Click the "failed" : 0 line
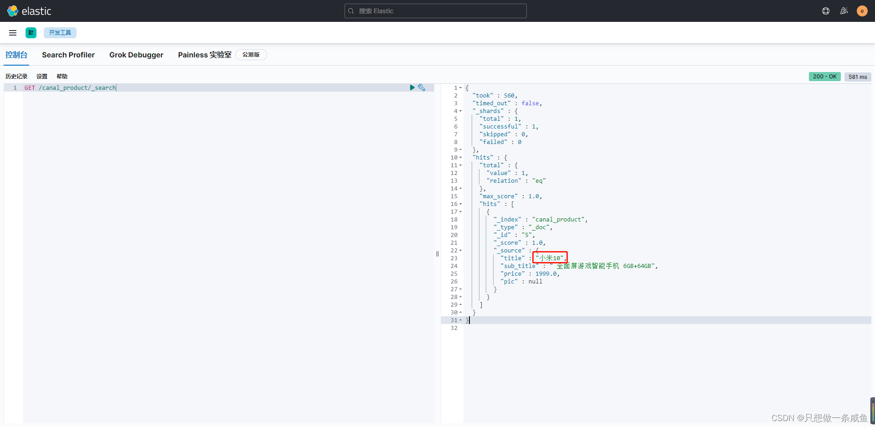The width and height of the screenshot is (875, 427). (500, 142)
